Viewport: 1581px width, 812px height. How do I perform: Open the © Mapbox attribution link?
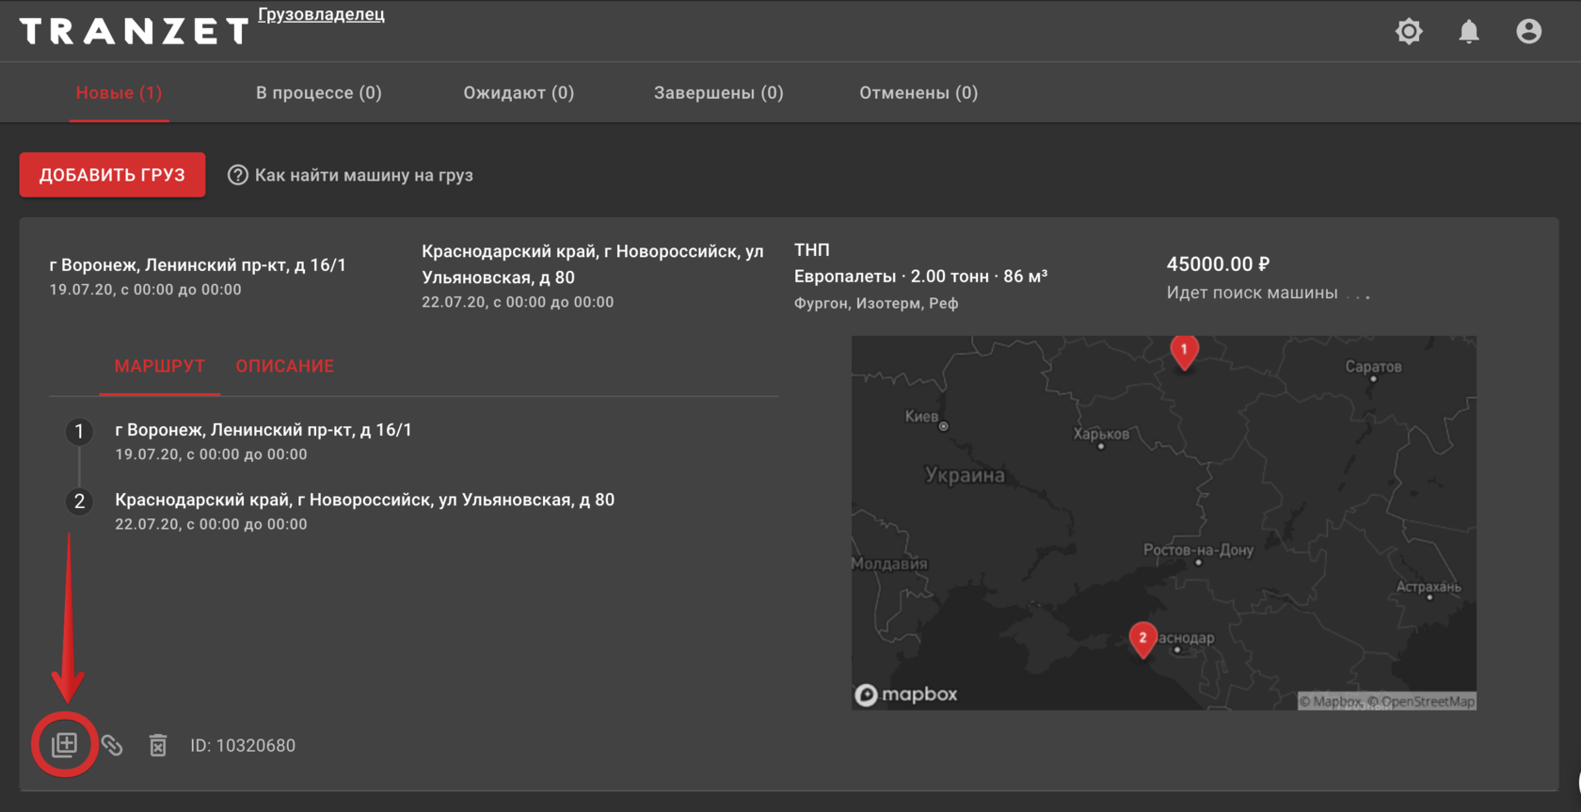coord(1331,702)
